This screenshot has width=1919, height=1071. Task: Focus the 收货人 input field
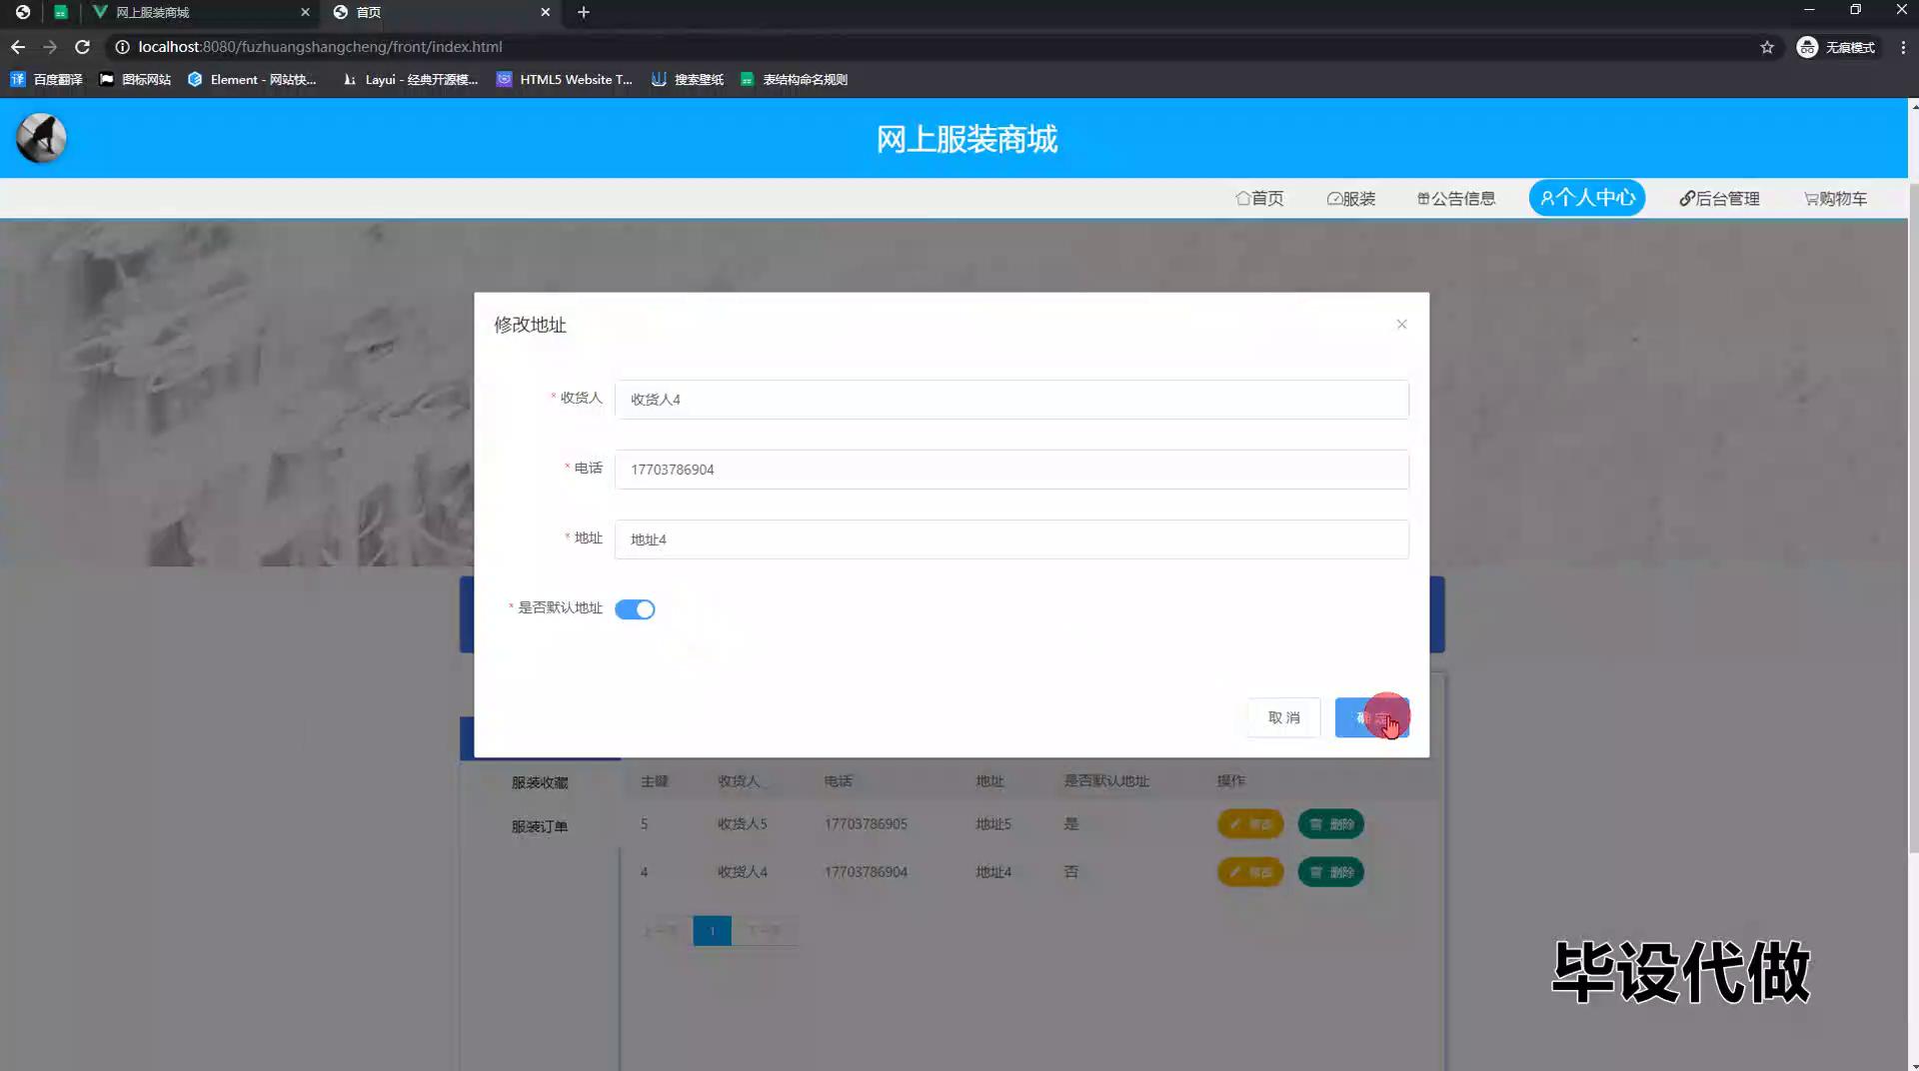(x=1010, y=400)
